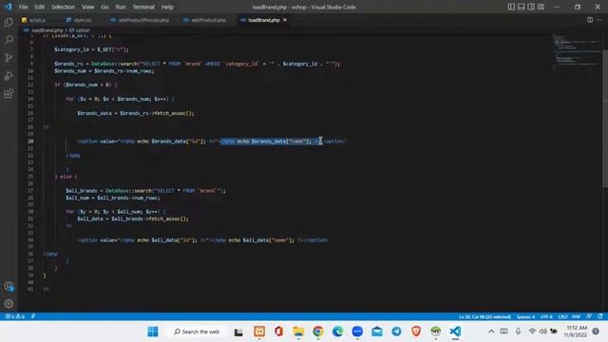This screenshot has height=342, width=608.
Task: Change encoding via UTF-8 status item
Action: point(546,316)
